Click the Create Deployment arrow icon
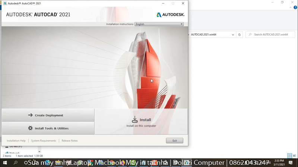 coord(31,115)
